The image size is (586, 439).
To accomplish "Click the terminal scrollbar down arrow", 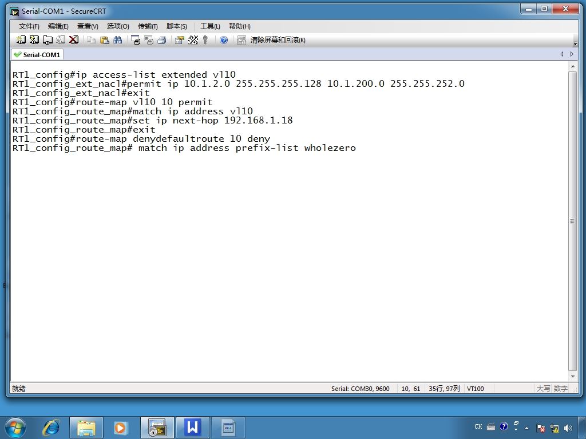I will [572, 376].
